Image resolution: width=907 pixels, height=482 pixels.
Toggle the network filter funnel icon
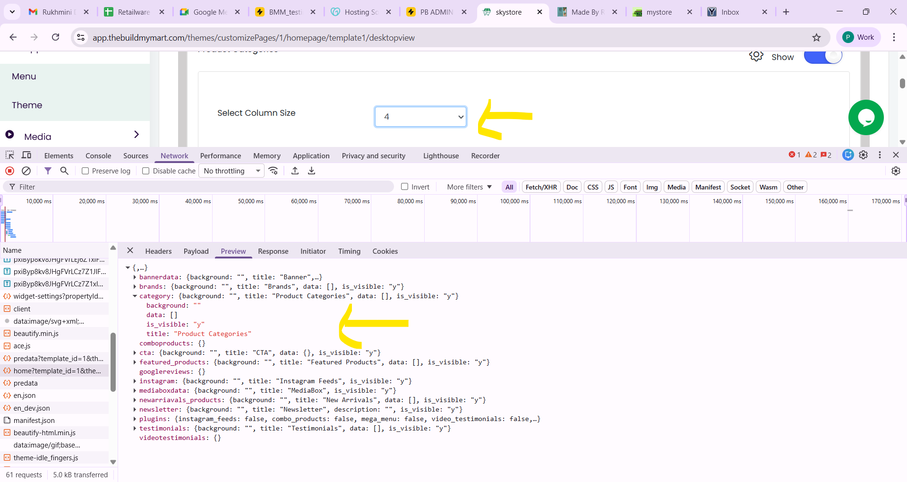pyautogui.click(x=48, y=171)
